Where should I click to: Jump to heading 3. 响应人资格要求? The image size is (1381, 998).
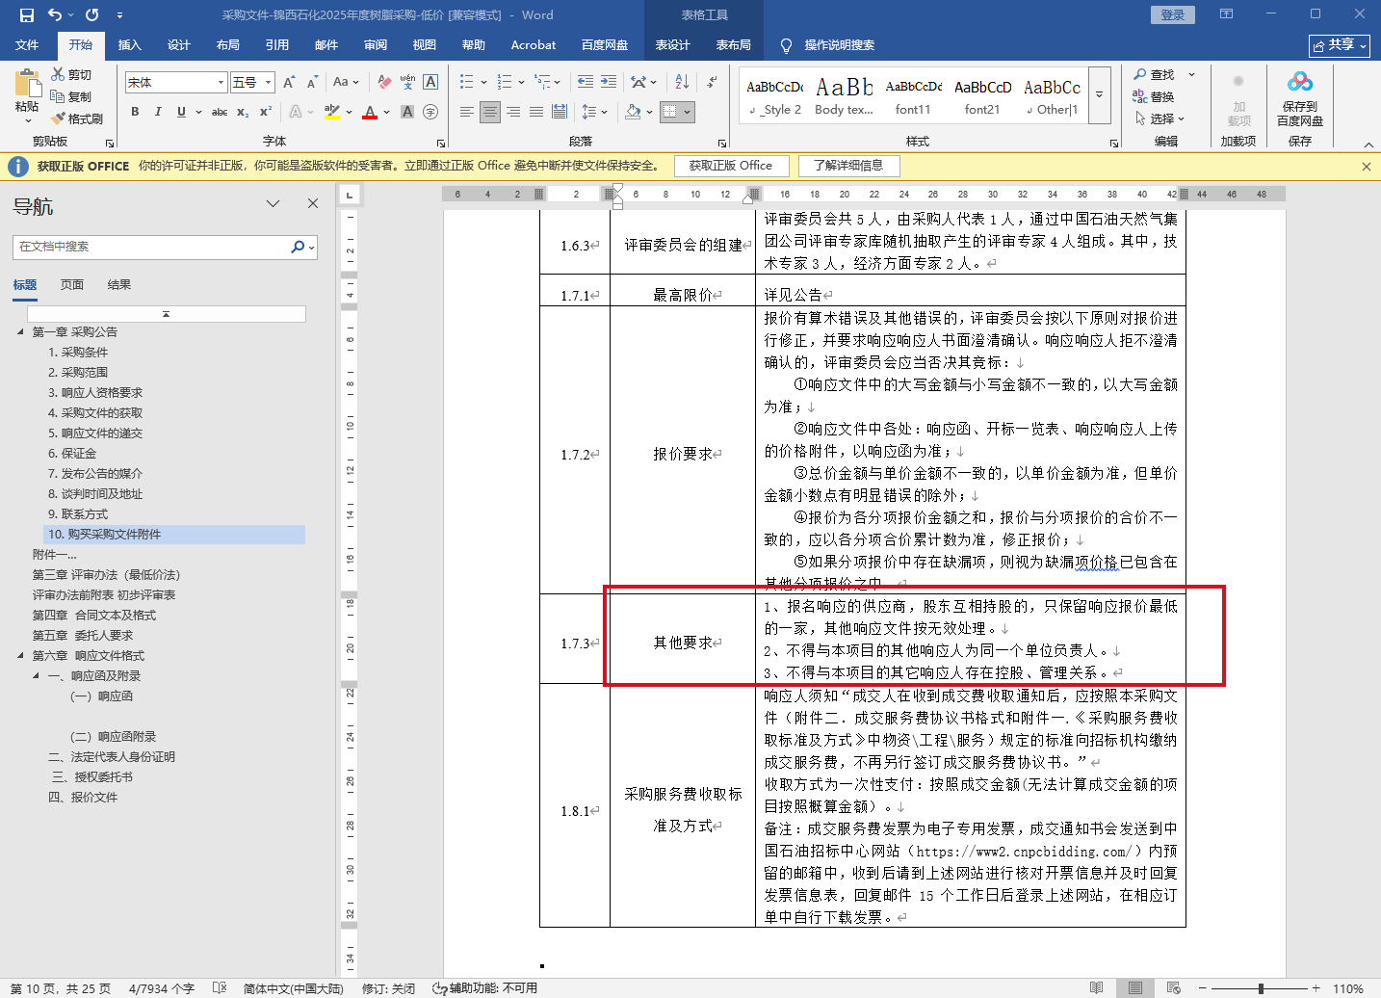click(x=95, y=393)
